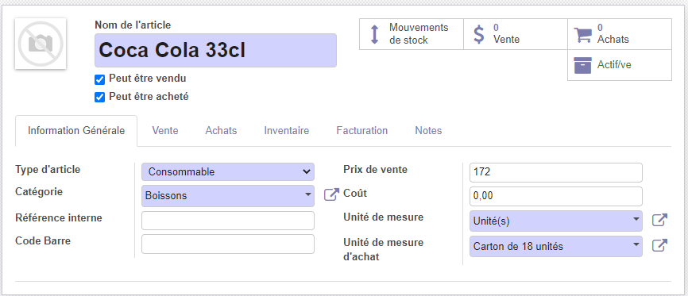
Task: Click the Peut être acheté label
Action: tap(149, 97)
